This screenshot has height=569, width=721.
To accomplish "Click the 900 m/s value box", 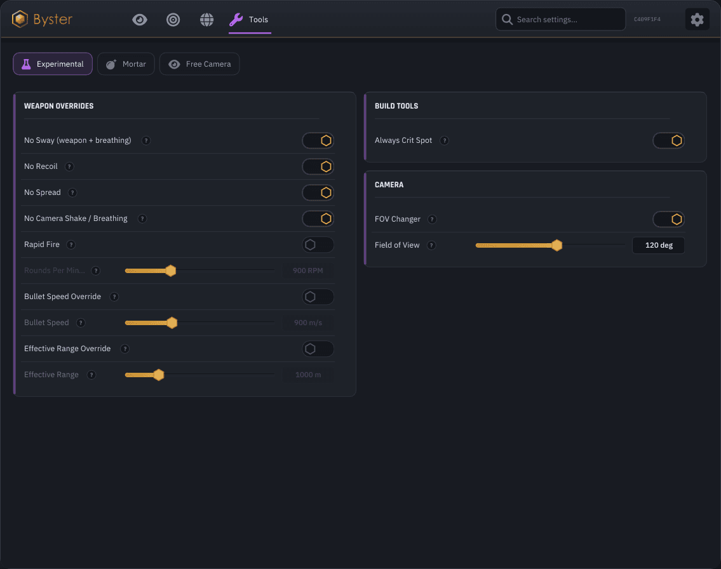I will coord(307,323).
